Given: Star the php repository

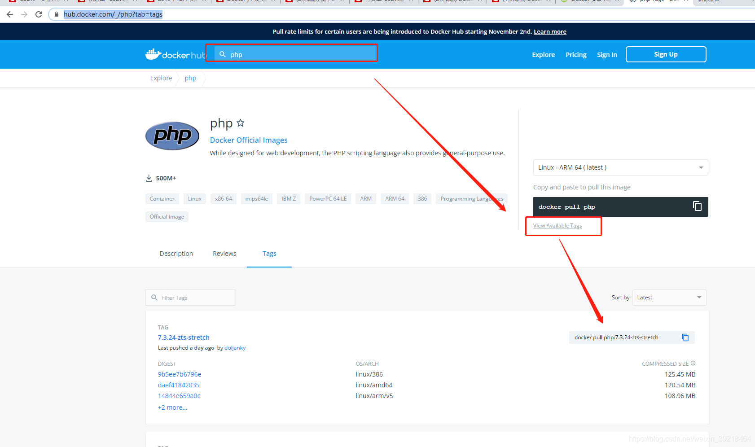Looking at the screenshot, I should click(x=241, y=123).
